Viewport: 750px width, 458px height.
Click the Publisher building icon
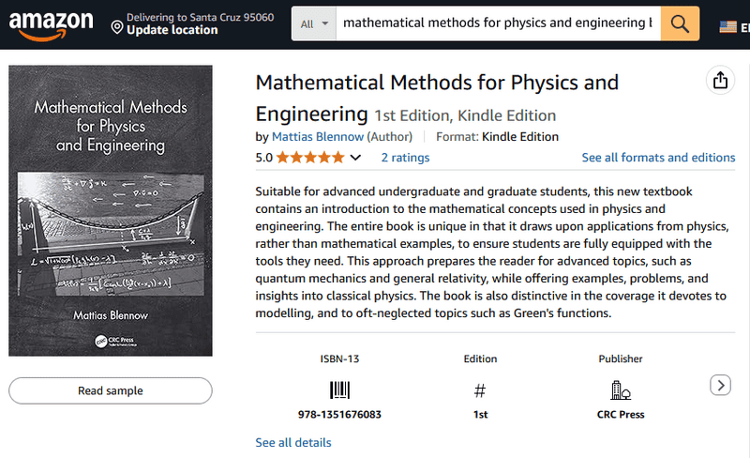[620, 390]
